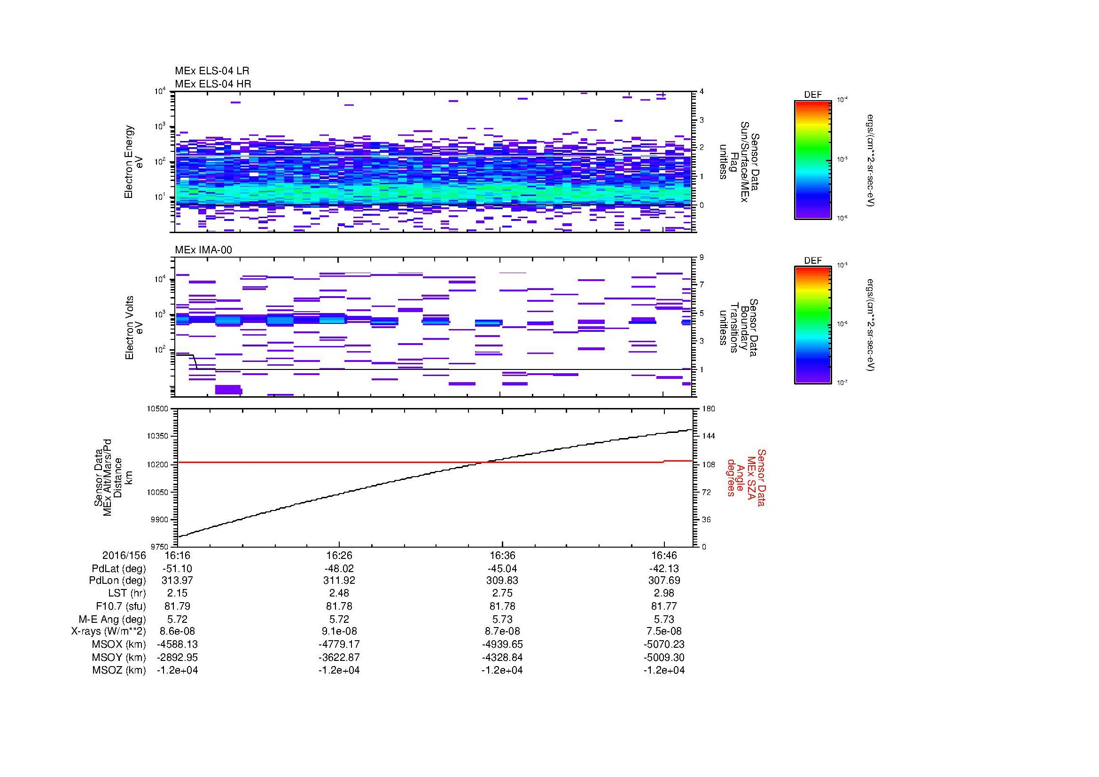Click the time tick label '16:46'
1099x777 pixels.
pyautogui.click(x=664, y=555)
